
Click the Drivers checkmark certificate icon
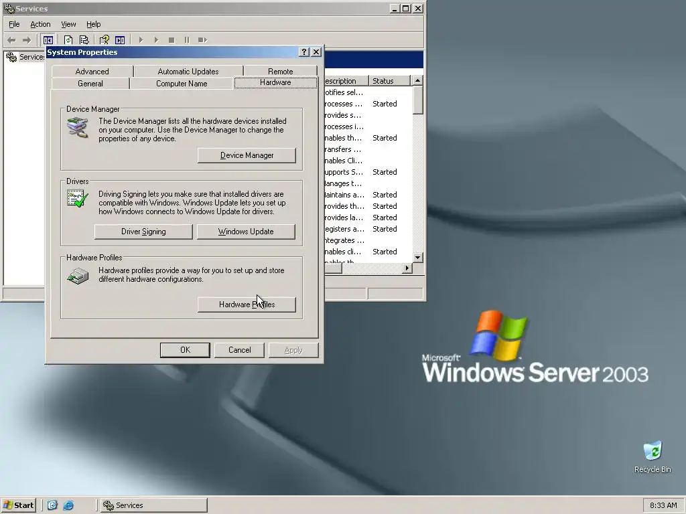pos(78,198)
